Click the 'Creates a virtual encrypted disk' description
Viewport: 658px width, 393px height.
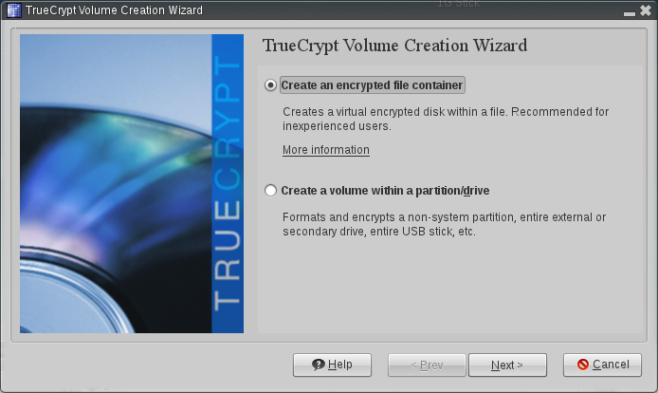coord(446,119)
